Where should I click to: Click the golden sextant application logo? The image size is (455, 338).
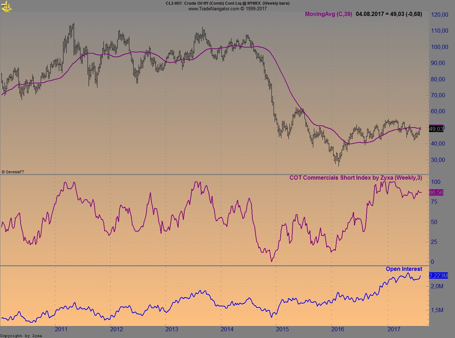(x=6, y=7)
